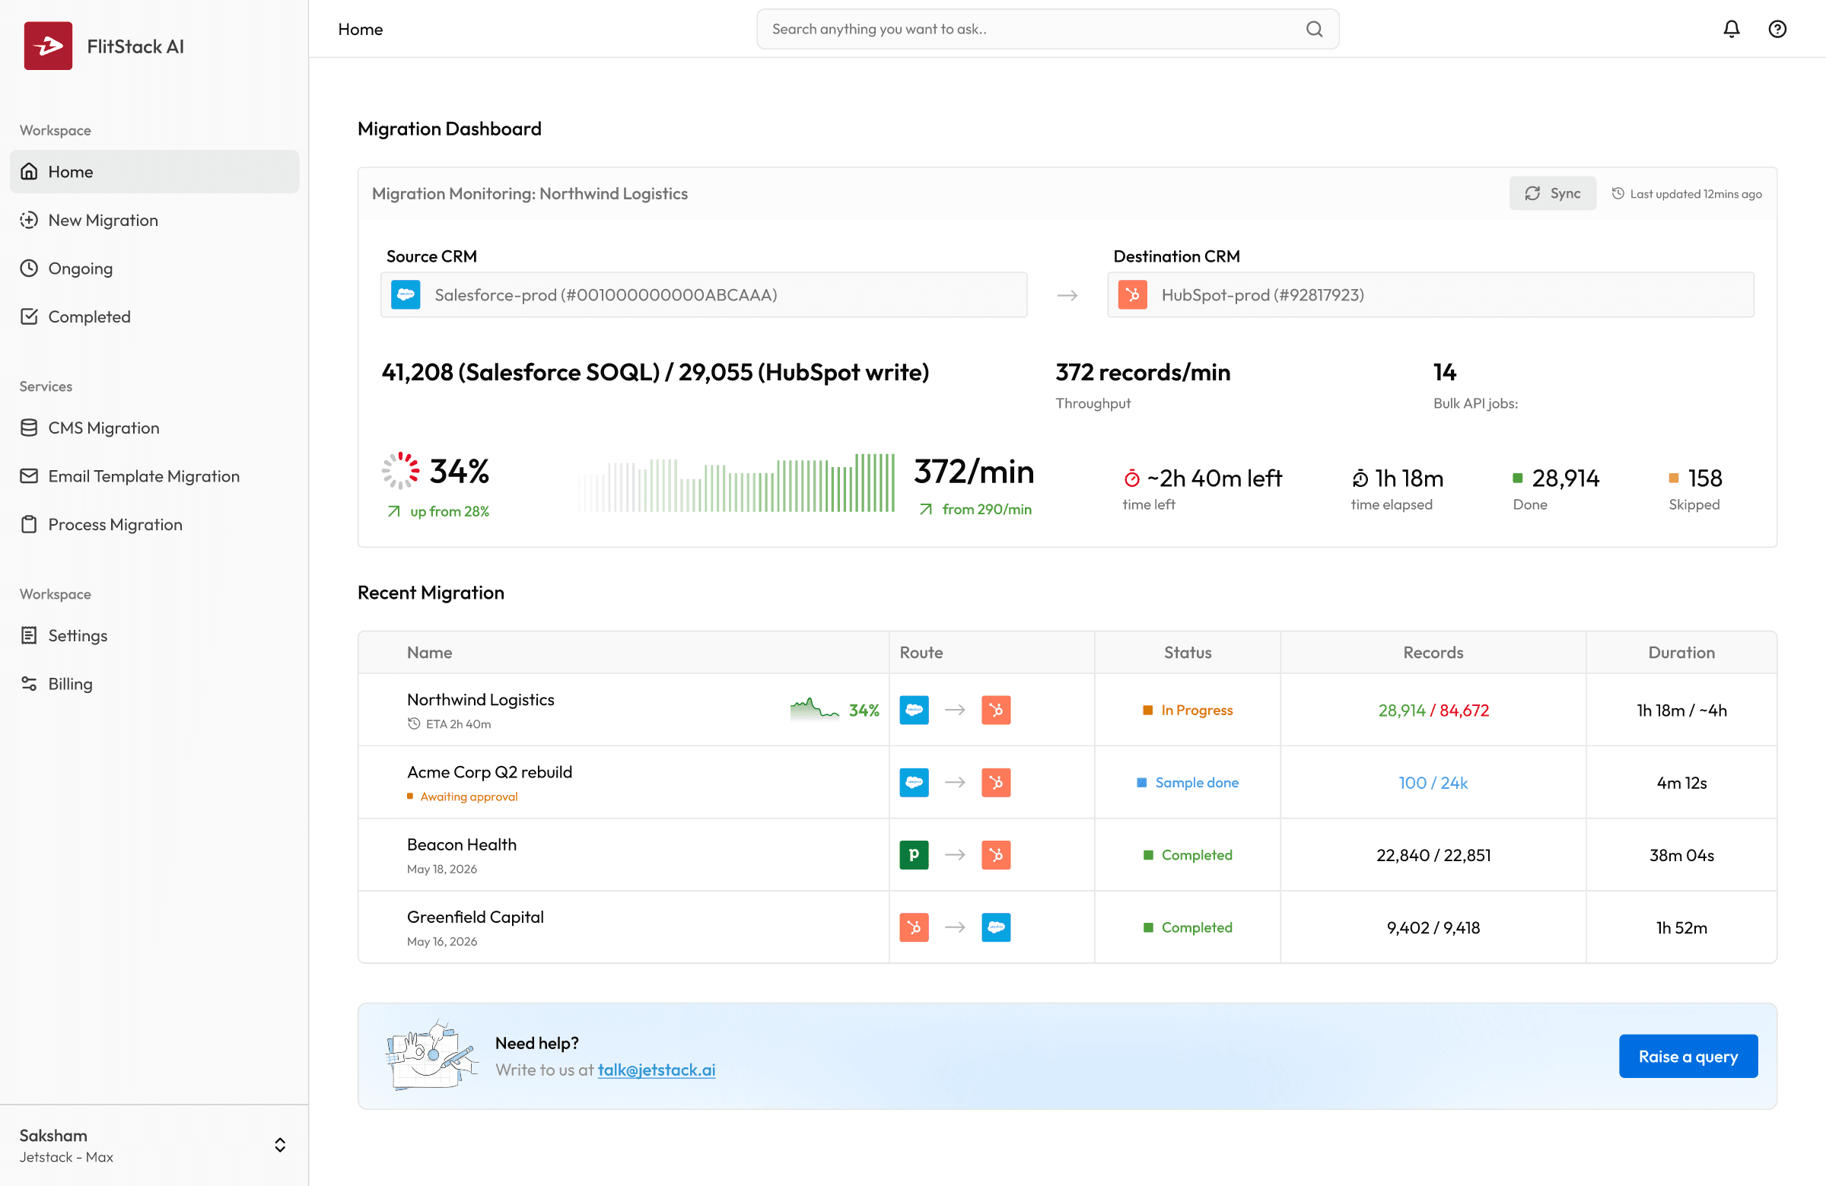Image resolution: width=1826 pixels, height=1186 pixels.
Task: Open the notifications bell icon
Action: [x=1731, y=29]
